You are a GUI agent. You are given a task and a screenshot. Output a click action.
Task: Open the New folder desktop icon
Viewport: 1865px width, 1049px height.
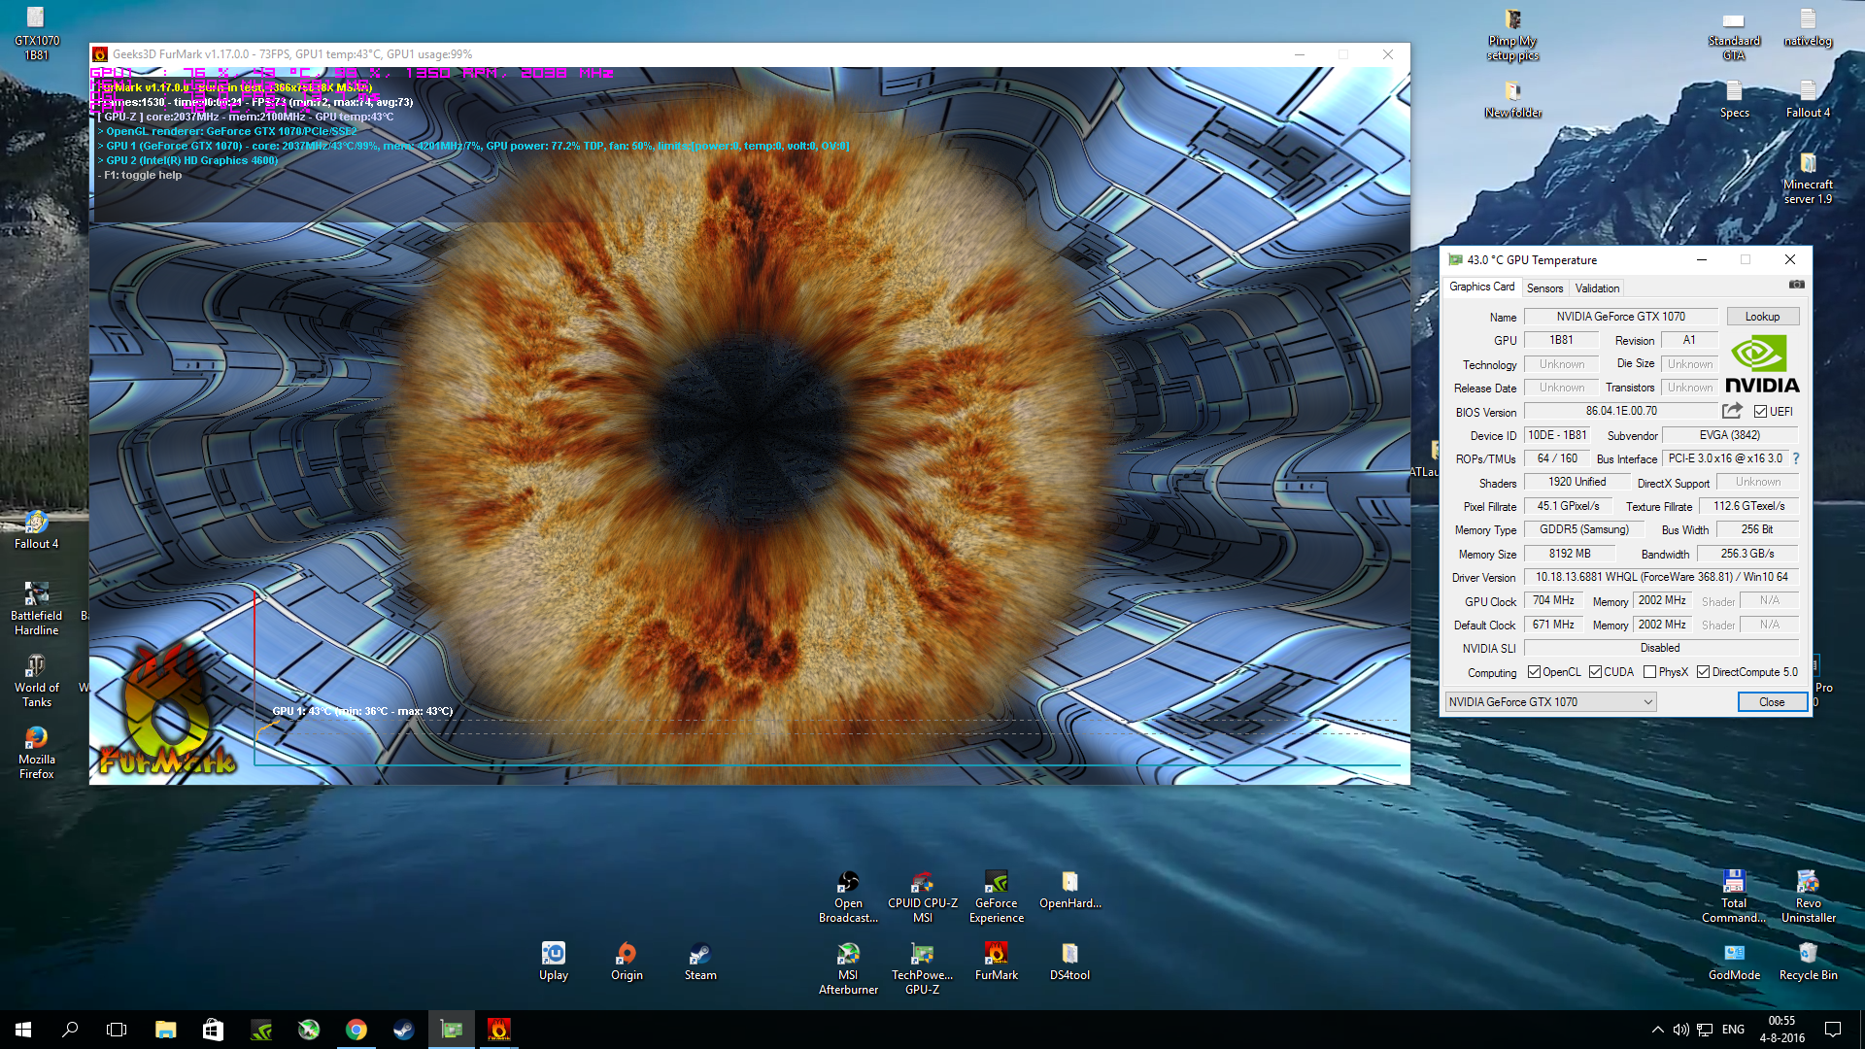coord(1512,99)
